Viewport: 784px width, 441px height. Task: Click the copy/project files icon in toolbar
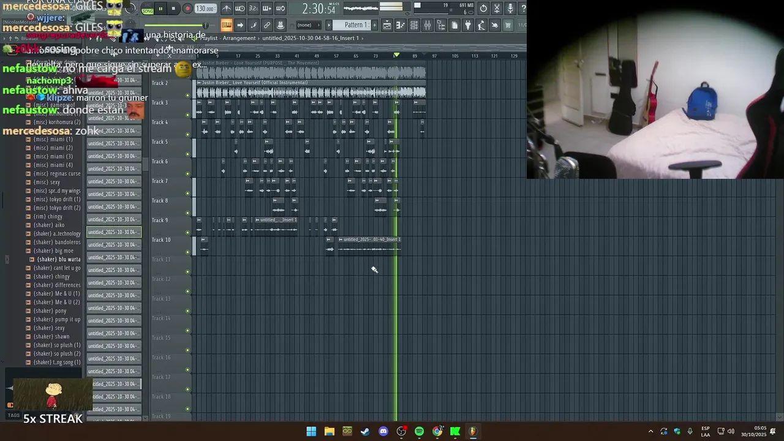[454, 25]
